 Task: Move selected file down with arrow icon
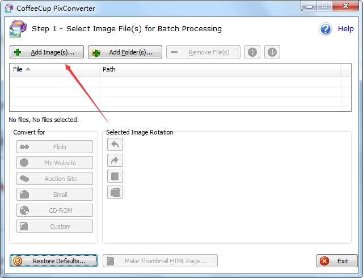[x=272, y=52]
